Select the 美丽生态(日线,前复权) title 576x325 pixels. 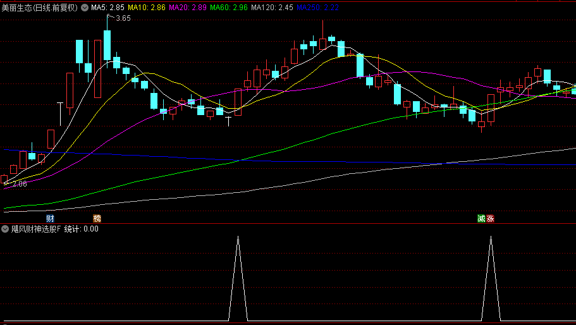tap(40, 8)
